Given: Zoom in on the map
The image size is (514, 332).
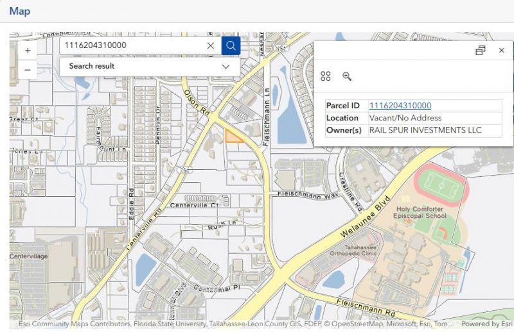Looking at the screenshot, I should click(x=28, y=51).
